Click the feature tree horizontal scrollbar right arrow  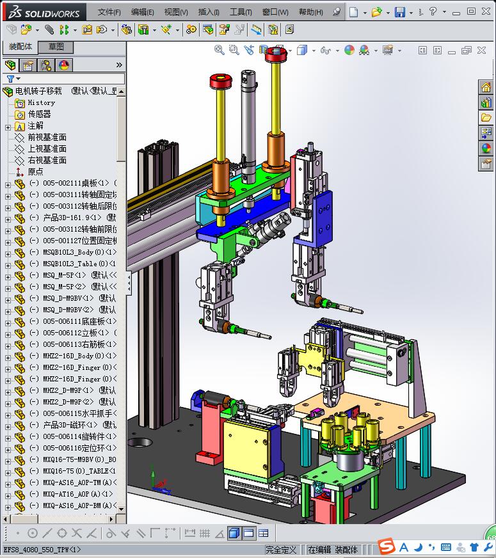111,519
